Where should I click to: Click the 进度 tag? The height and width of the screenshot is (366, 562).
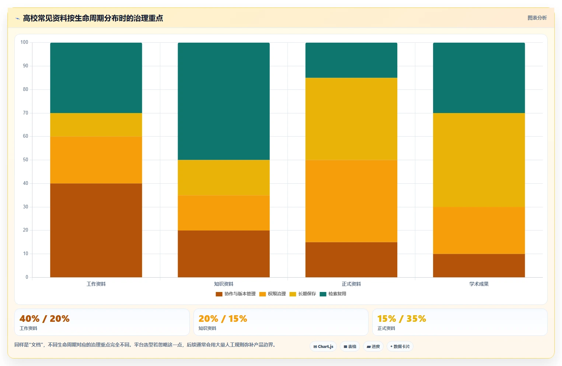pos(373,346)
